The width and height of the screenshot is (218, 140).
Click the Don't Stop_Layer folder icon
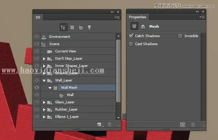[x=49, y=59]
